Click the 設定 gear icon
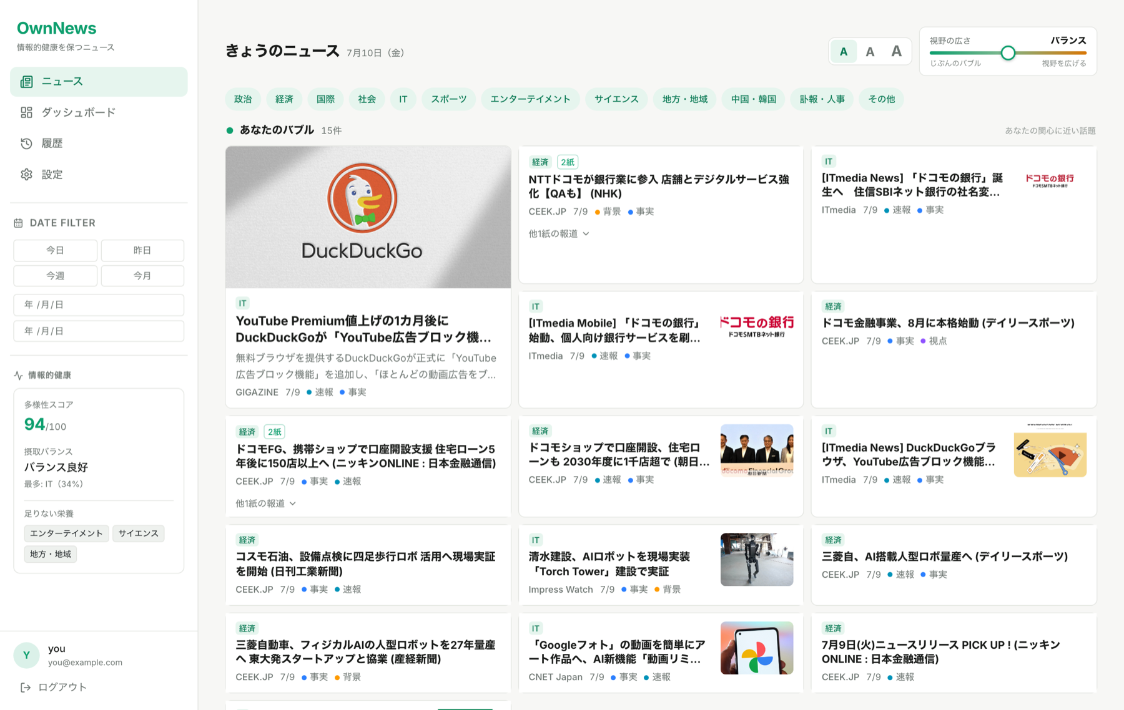The height and width of the screenshot is (710, 1124). [26, 175]
